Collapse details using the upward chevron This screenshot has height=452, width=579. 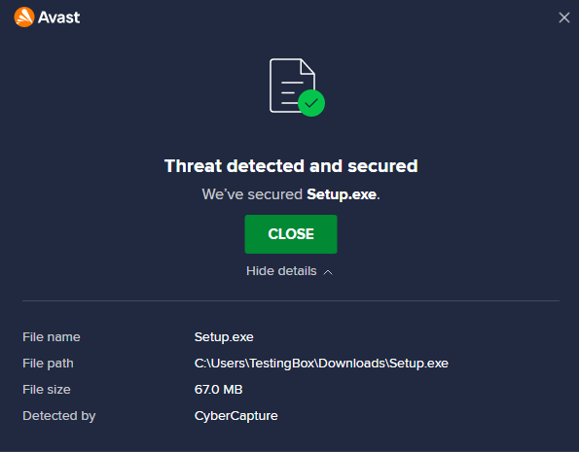tap(328, 272)
